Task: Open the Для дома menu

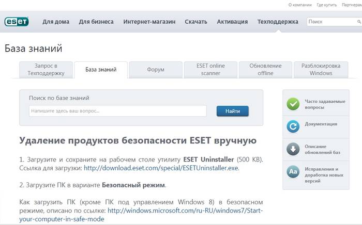Action: point(56,22)
